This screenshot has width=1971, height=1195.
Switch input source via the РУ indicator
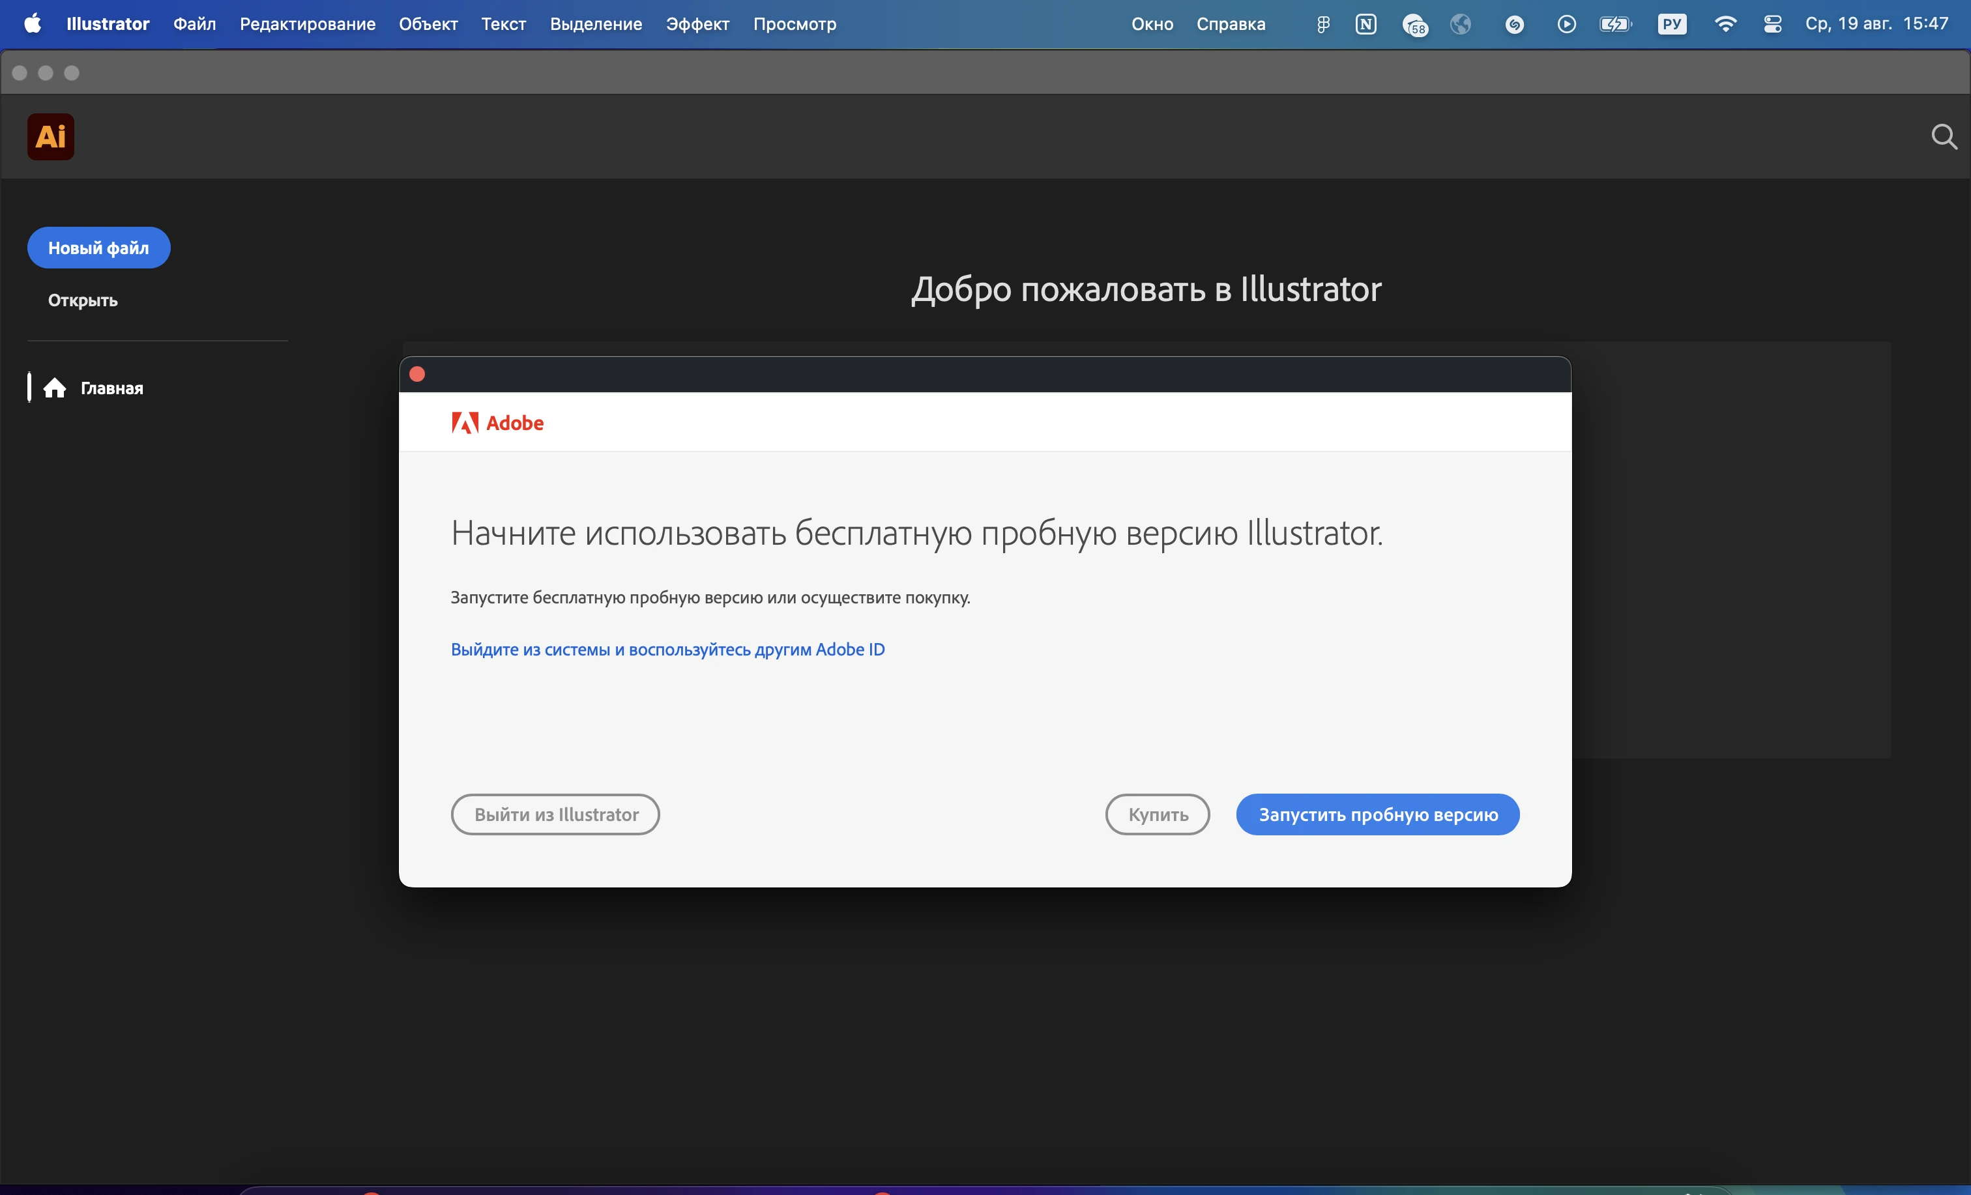(1672, 24)
